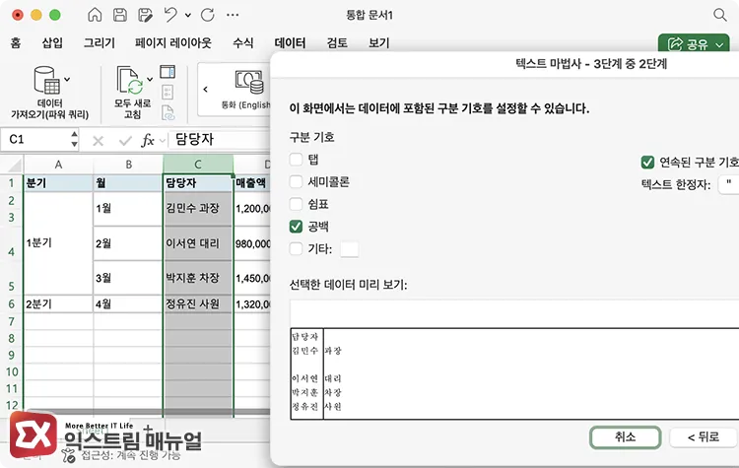Click the Redo icon

[x=207, y=15]
